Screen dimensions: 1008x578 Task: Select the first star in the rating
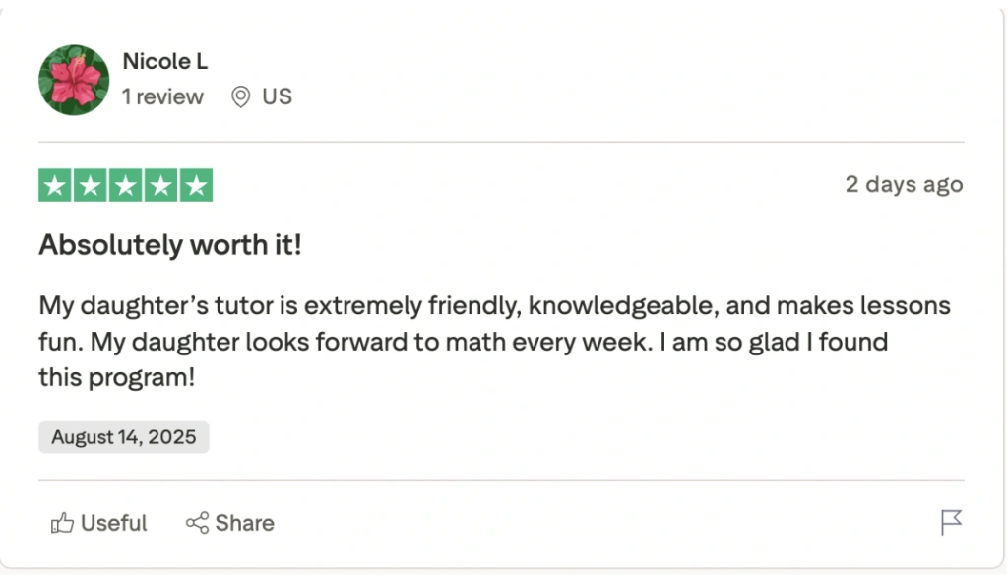(x=56, y=184)
